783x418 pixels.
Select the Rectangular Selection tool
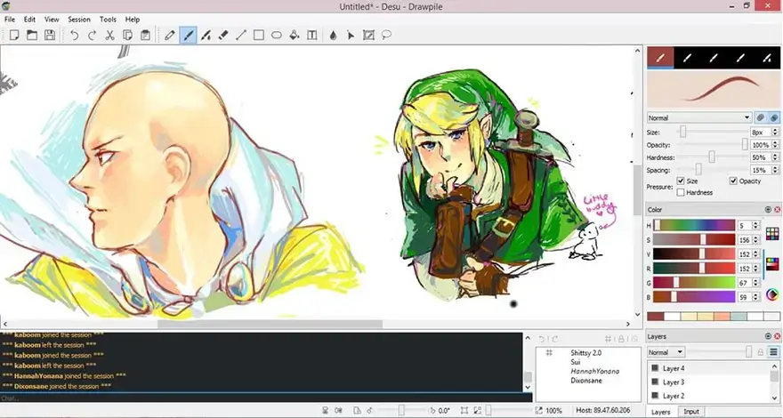click(x=368, y=35)
